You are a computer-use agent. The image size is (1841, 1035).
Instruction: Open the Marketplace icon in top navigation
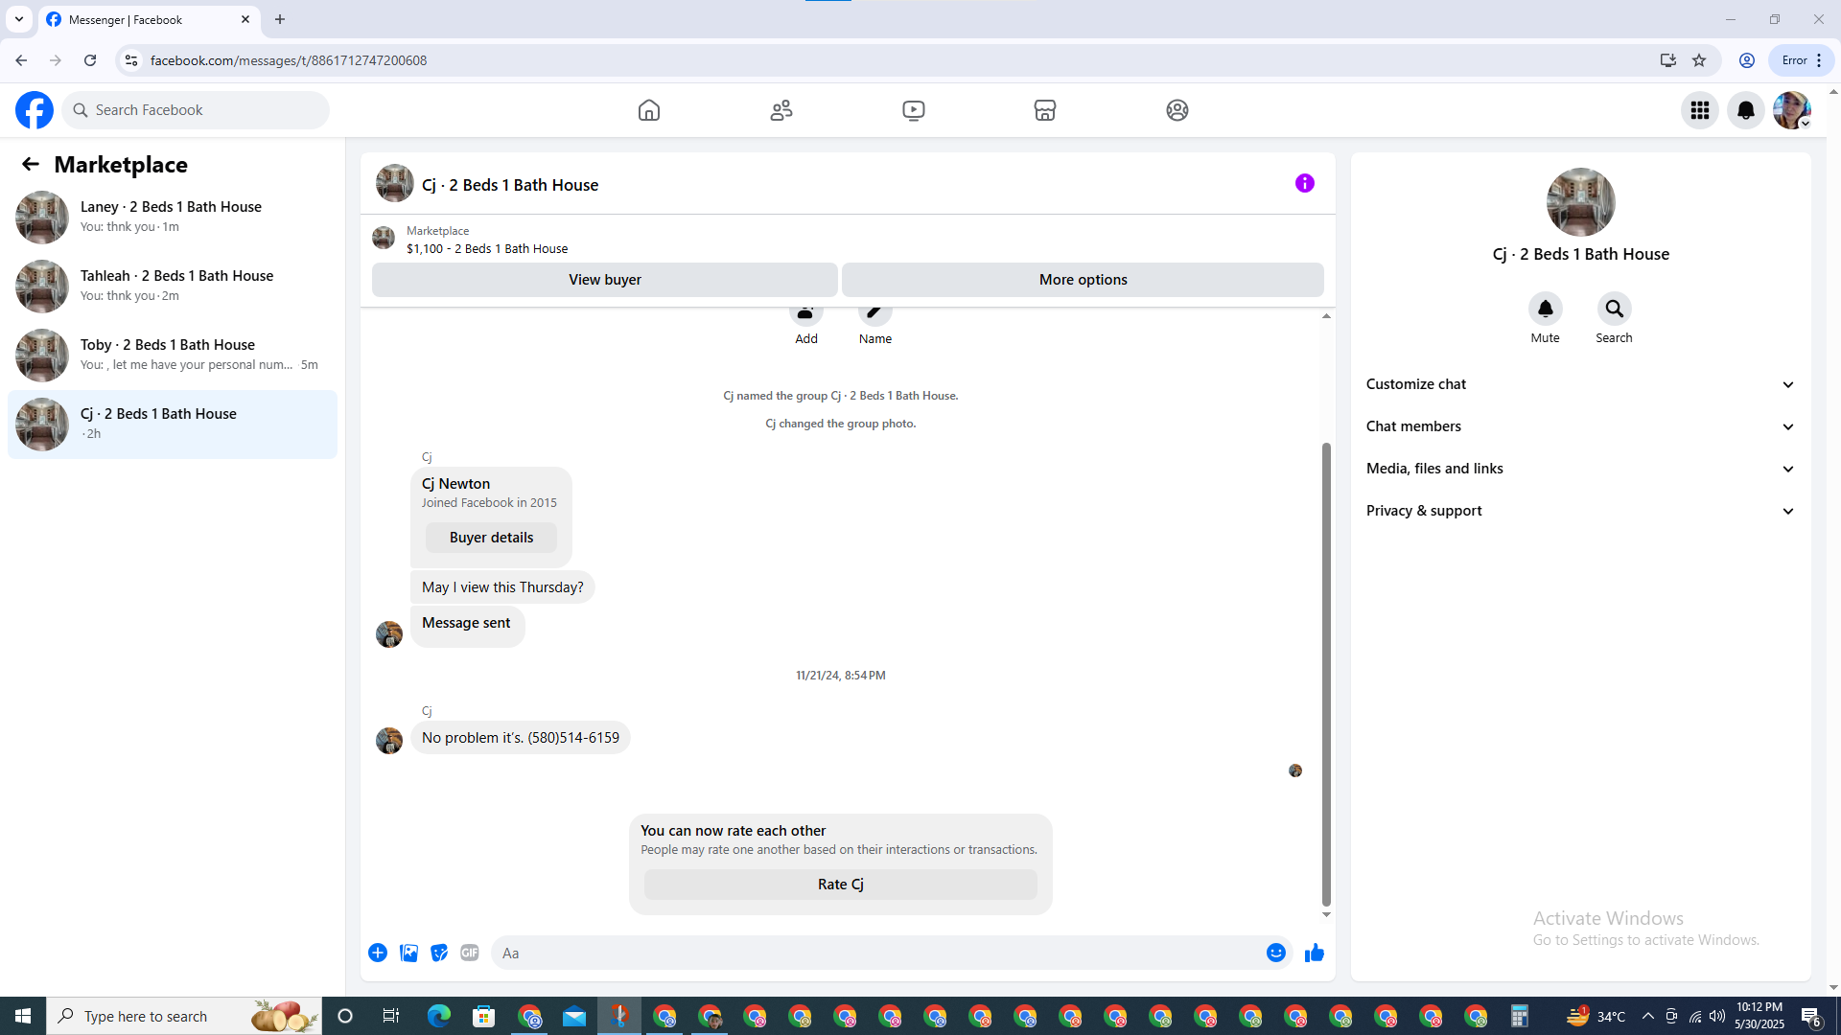point(1045,110)
